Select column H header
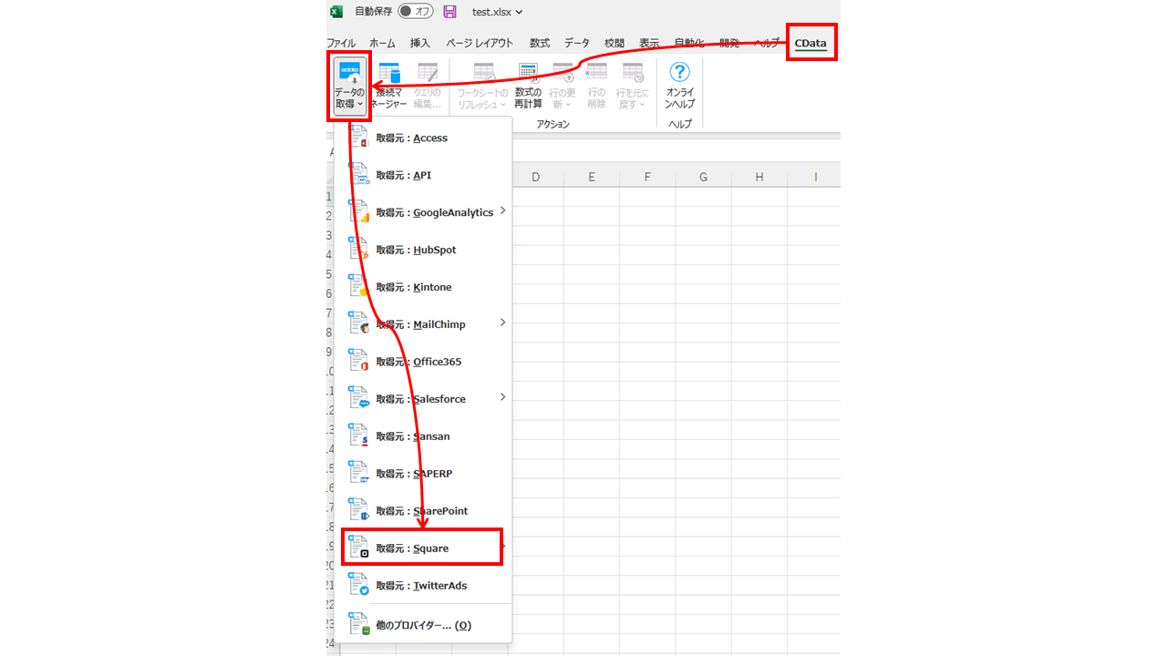The height and width of the screenshot is (656, 1167). pos(759,177)
